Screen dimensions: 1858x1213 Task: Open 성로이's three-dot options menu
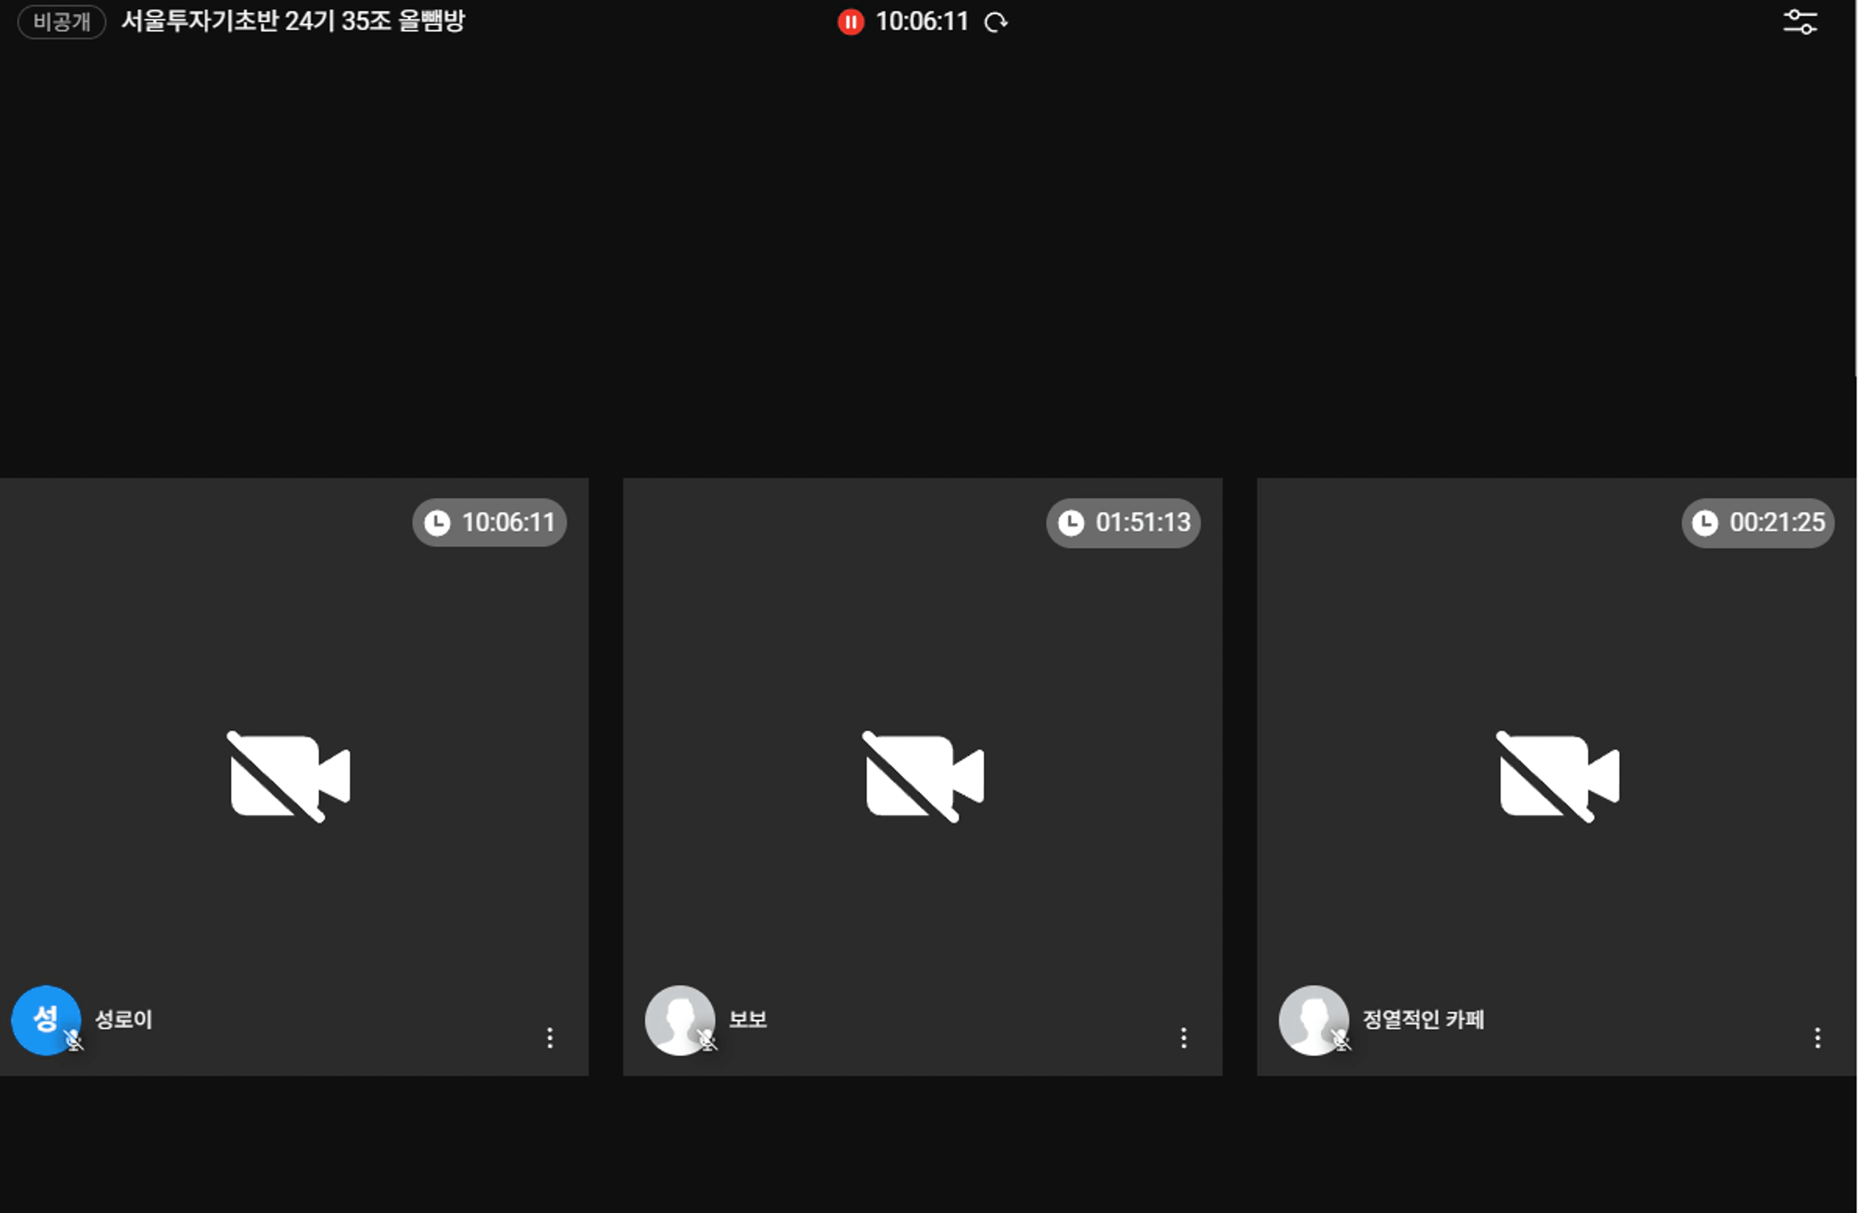[550, 1037]
